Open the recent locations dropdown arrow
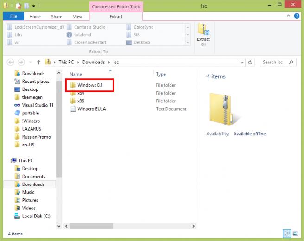Viewport: 304px width, 241px height. (x=30, y=62)
